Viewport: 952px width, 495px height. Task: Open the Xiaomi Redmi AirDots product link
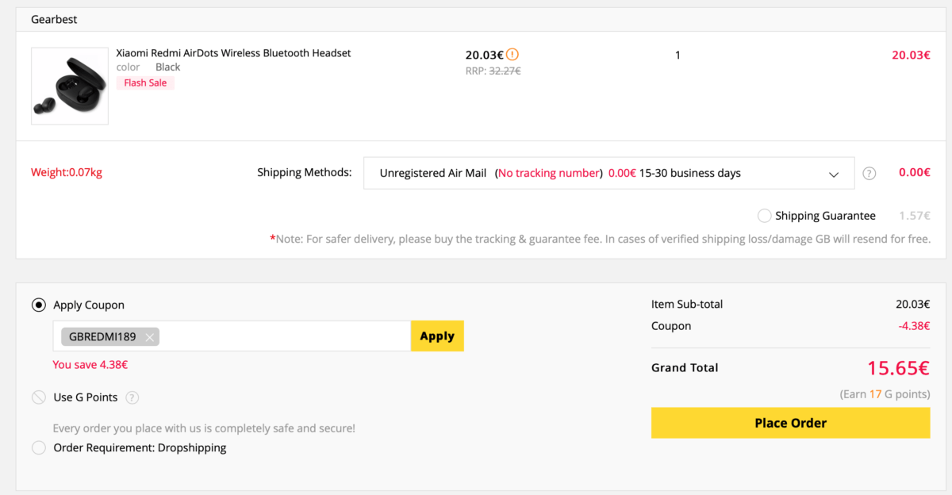(x=233, y=53)
